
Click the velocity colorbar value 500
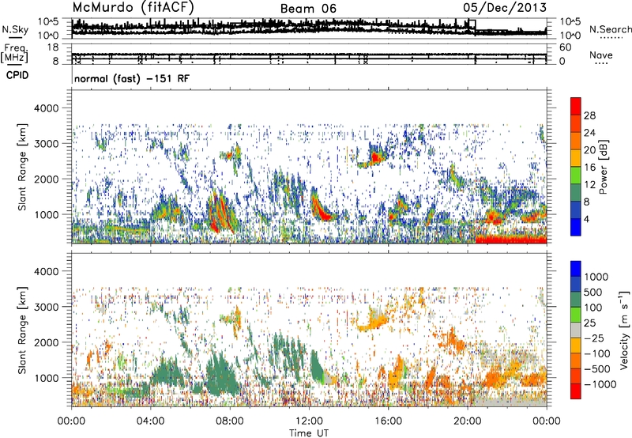pyautogui.click(x=593, y=292)
